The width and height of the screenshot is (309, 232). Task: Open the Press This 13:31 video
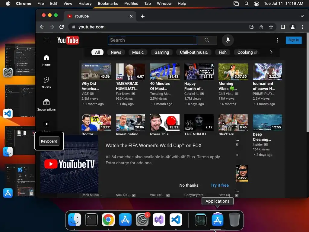click(164, 122)
